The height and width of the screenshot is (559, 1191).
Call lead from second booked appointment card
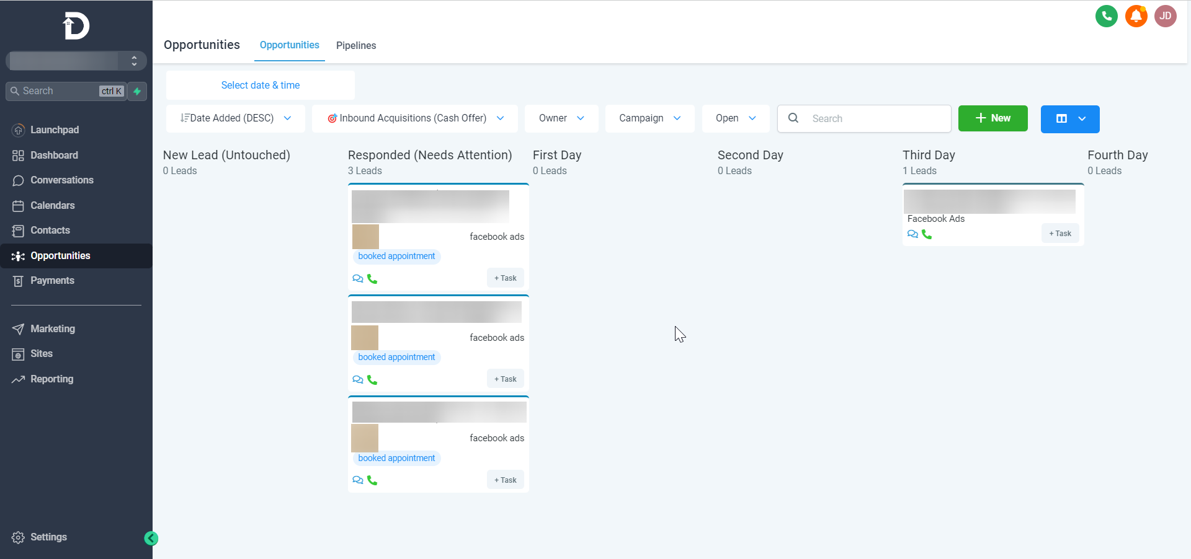point(372,380)
